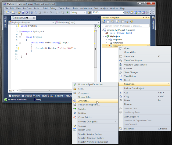Choose Update to Latest Version in context menu

(x=145, y=65)
